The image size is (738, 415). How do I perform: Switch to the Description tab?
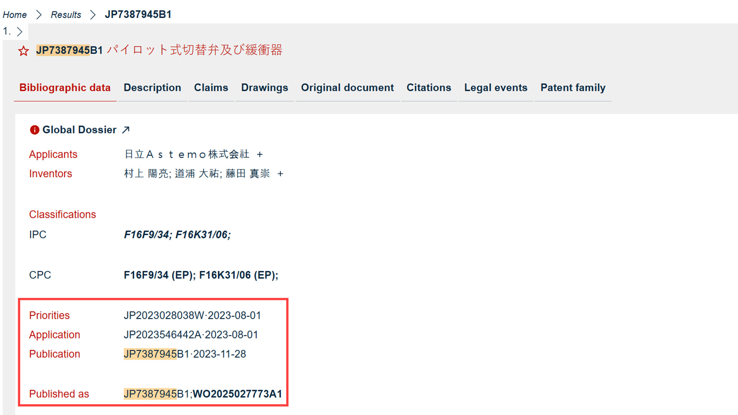[x=152, y=88]
